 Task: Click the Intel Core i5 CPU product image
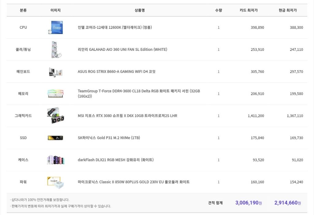[x=56, y=28]
